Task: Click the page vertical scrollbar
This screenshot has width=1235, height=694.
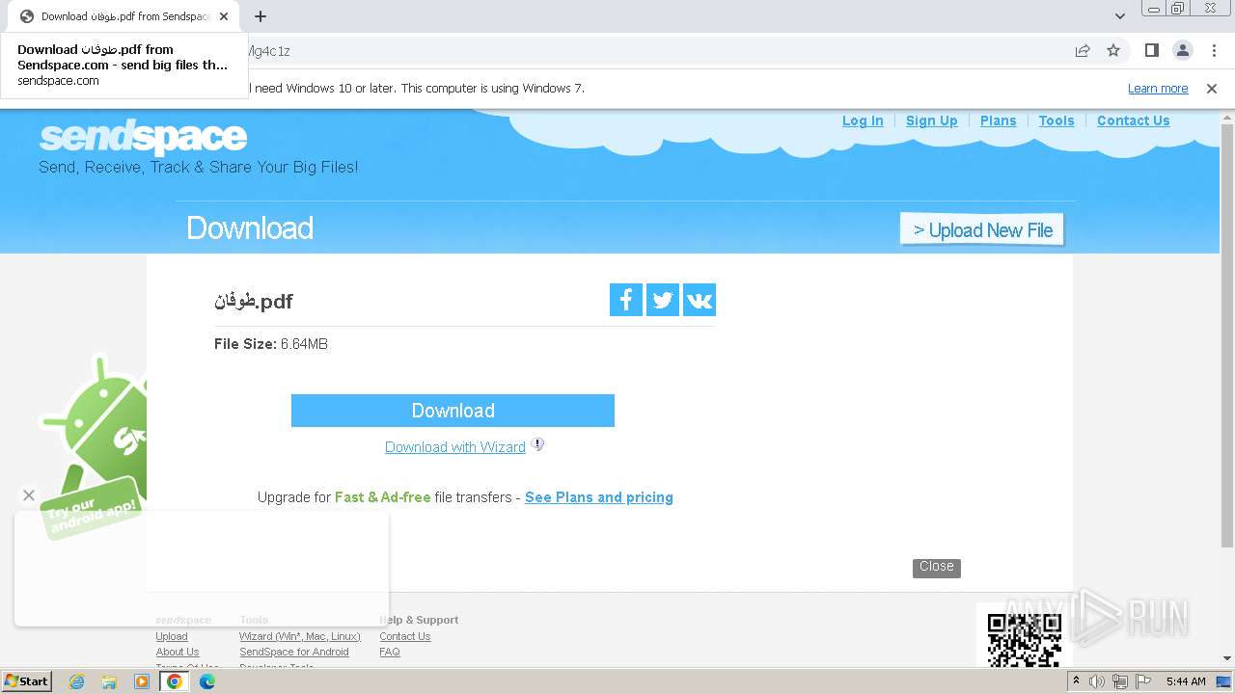Action: [1227, 337]
